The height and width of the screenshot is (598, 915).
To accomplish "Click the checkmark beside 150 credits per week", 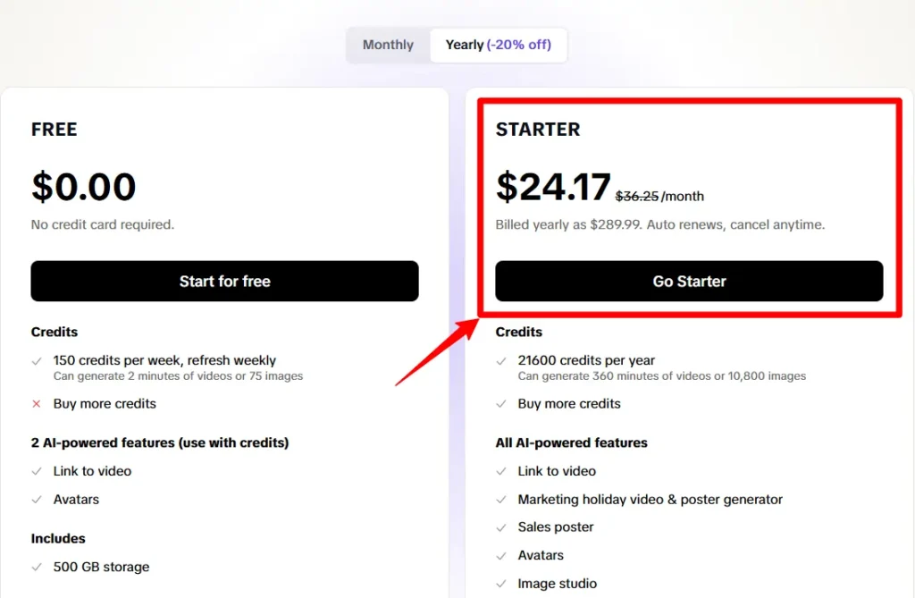I will (x=37, y=360).
